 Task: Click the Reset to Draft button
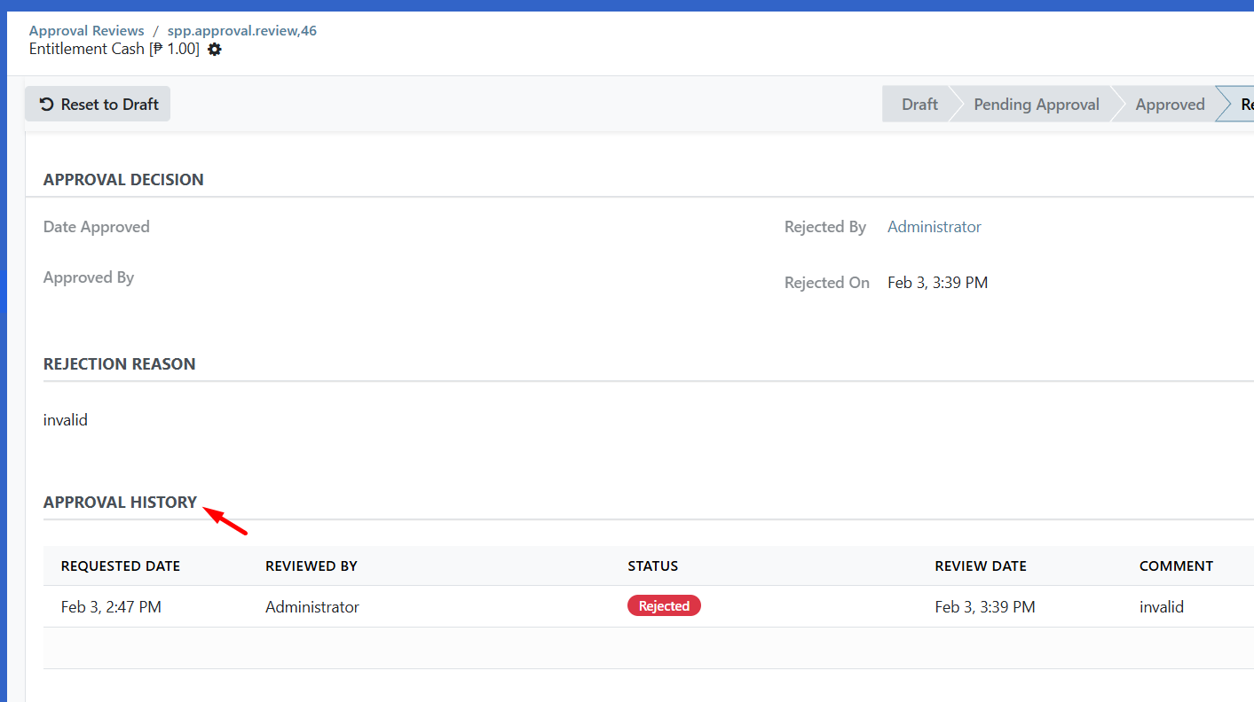tap(98, 105)
